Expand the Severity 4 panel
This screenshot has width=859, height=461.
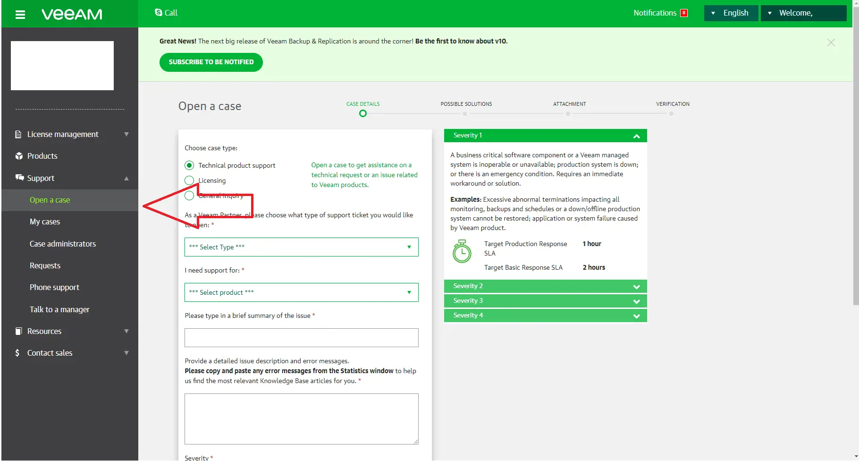[x=546, y=316]
